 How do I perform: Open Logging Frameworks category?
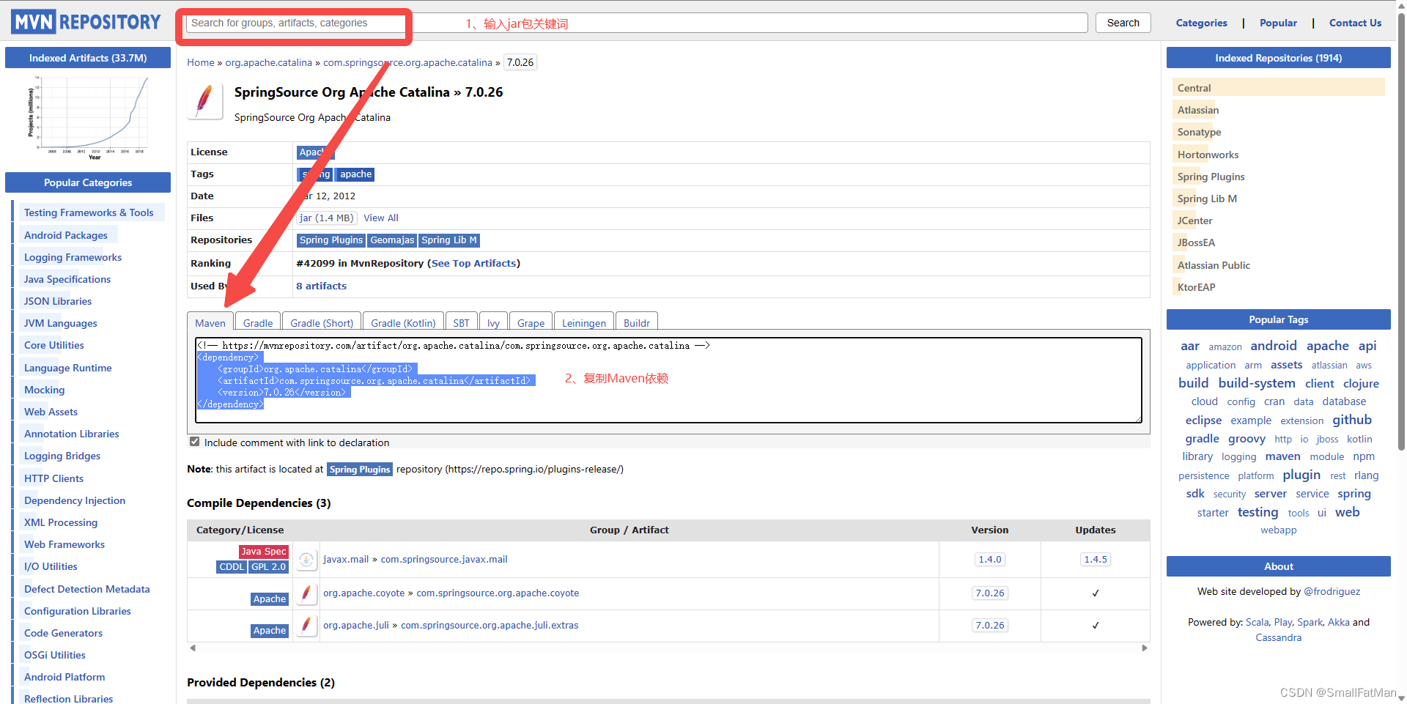point(73,257)
